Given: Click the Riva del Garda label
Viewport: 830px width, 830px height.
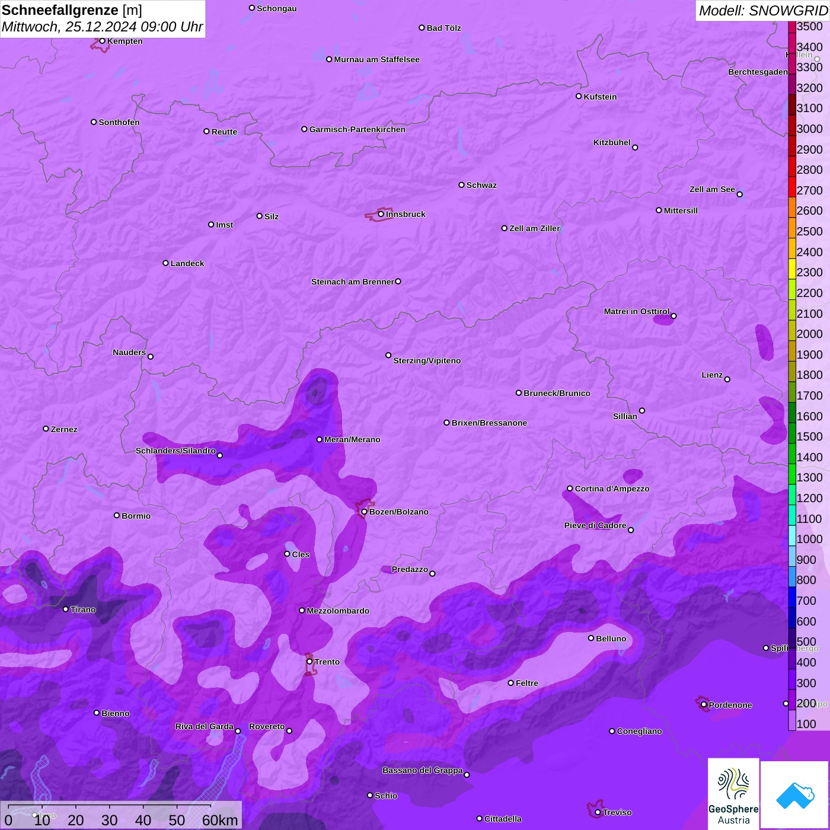Looking at the screenshot, I should point(205,726).
